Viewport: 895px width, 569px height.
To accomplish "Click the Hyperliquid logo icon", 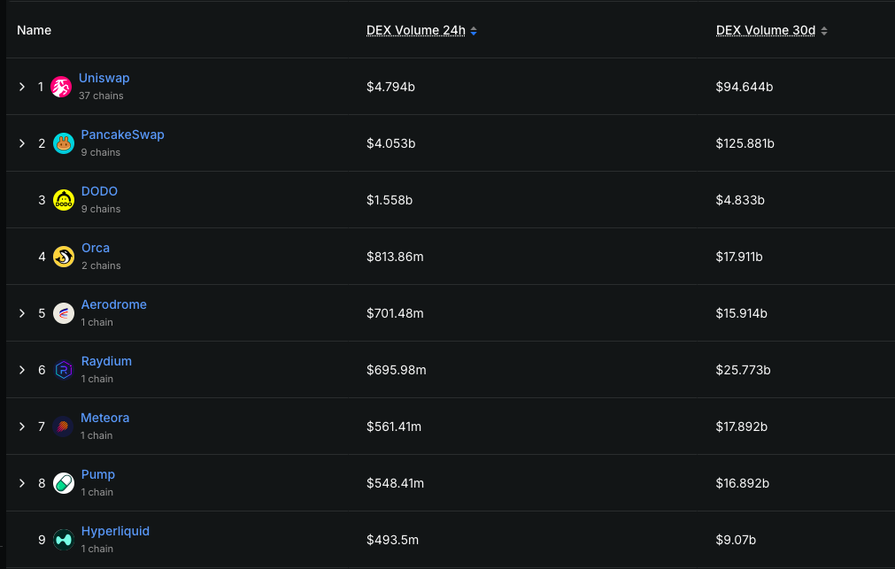I will [64, 539].
